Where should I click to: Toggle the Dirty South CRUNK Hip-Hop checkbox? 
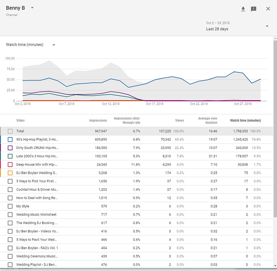pos(10,148)
